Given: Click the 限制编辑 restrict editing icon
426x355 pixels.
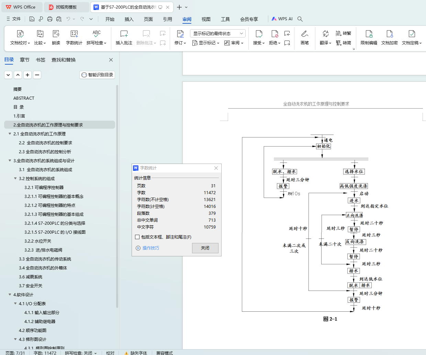Looking at the screenshot, I should pos(369,34).
